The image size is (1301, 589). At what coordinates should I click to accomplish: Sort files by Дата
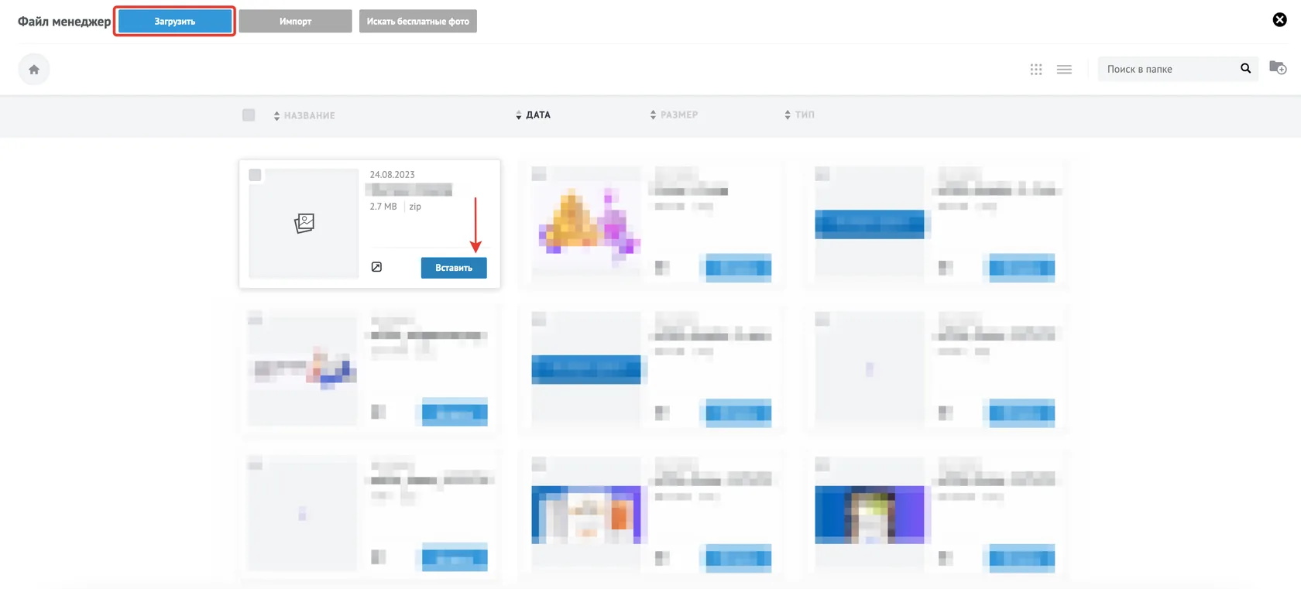pyautogui.click(x=533, y=115)
